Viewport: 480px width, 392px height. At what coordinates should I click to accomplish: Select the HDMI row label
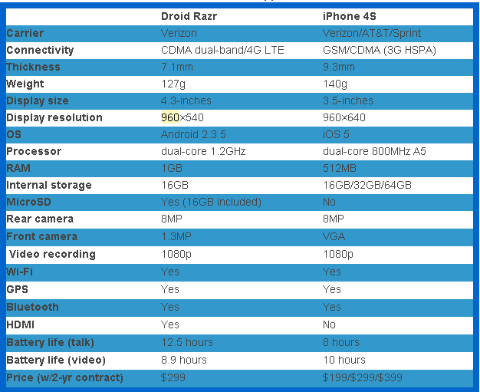(x=20, y=324)
